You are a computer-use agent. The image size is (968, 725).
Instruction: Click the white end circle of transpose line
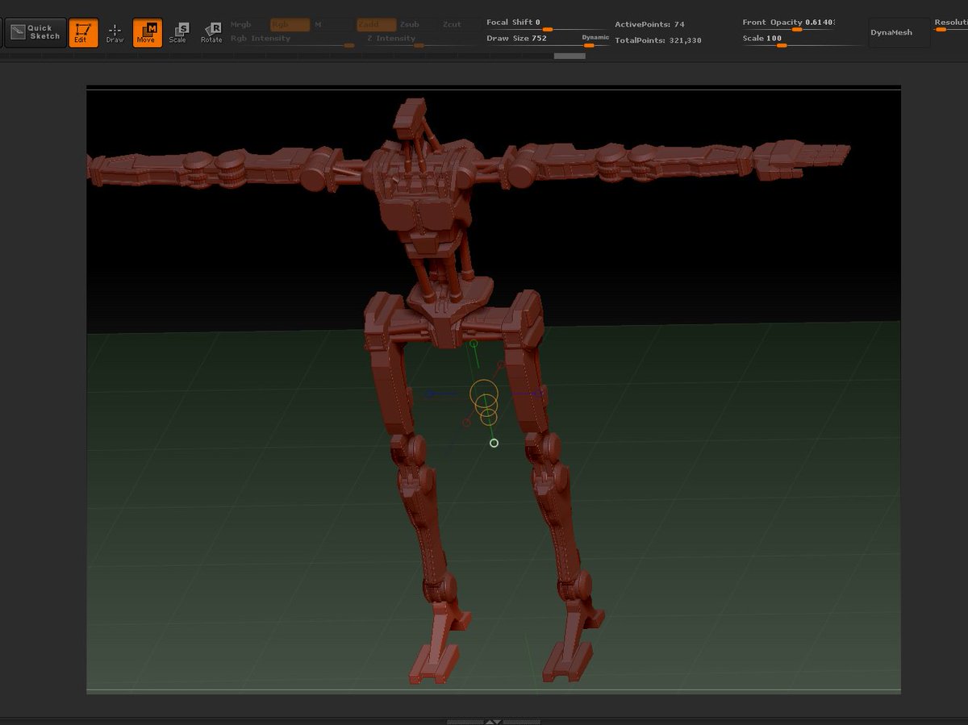click(x=494, y=443)
